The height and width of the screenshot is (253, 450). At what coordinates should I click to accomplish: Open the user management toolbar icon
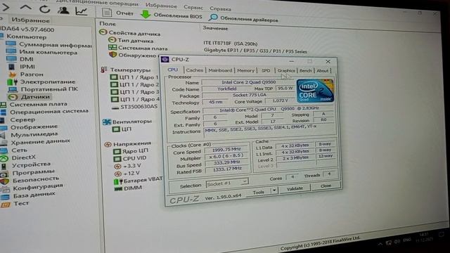(x=63, y=11)
